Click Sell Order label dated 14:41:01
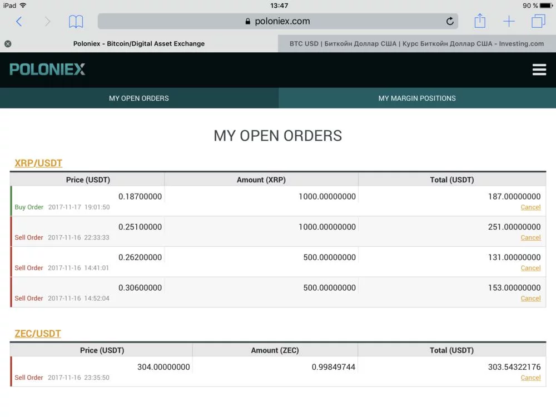 pos(29,268)
